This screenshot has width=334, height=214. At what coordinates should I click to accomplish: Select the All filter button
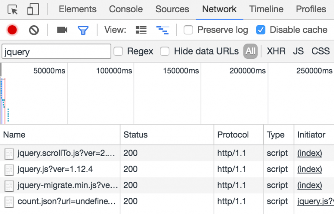250,51
